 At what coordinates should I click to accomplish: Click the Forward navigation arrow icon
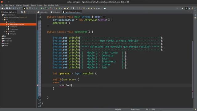coord(99,8)
